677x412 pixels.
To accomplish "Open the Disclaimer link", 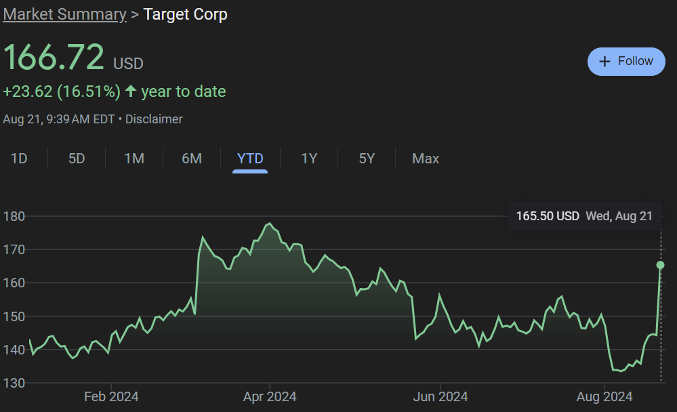I will pyautogui.click(x=154, y=119).
